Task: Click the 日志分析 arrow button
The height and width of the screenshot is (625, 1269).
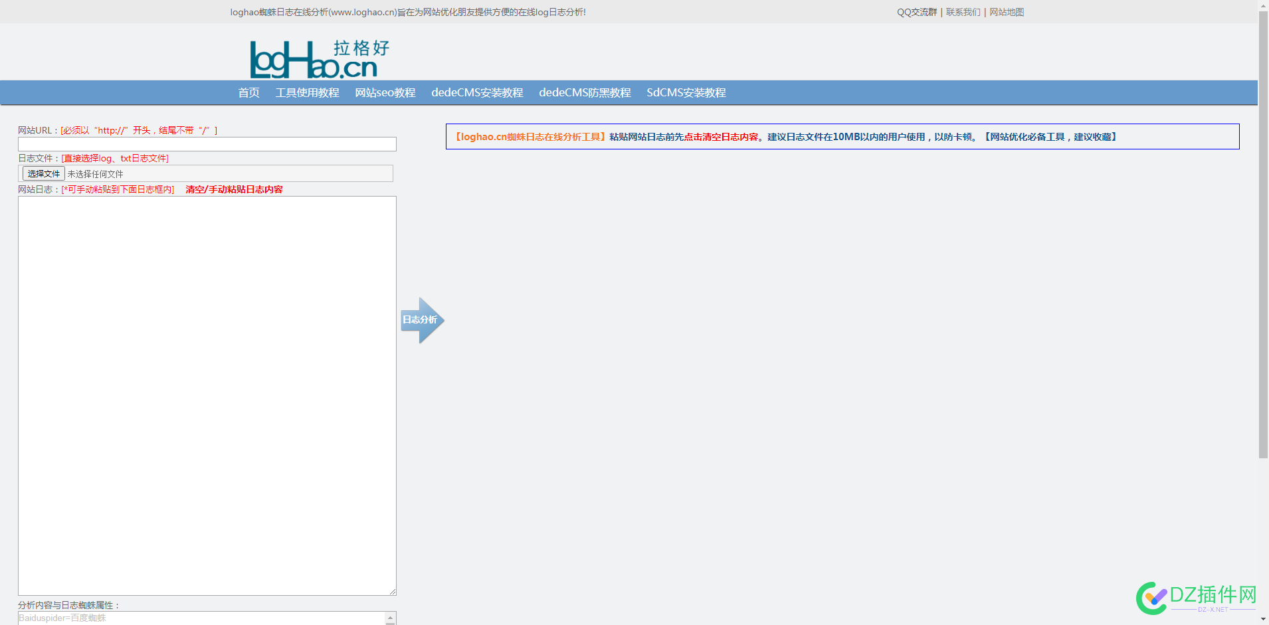Action: 422,320
